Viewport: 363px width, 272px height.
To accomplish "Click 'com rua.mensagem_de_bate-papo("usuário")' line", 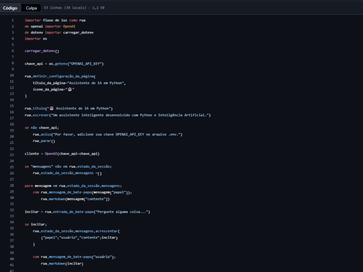I will pyautogui.click(x=74, y=257).
